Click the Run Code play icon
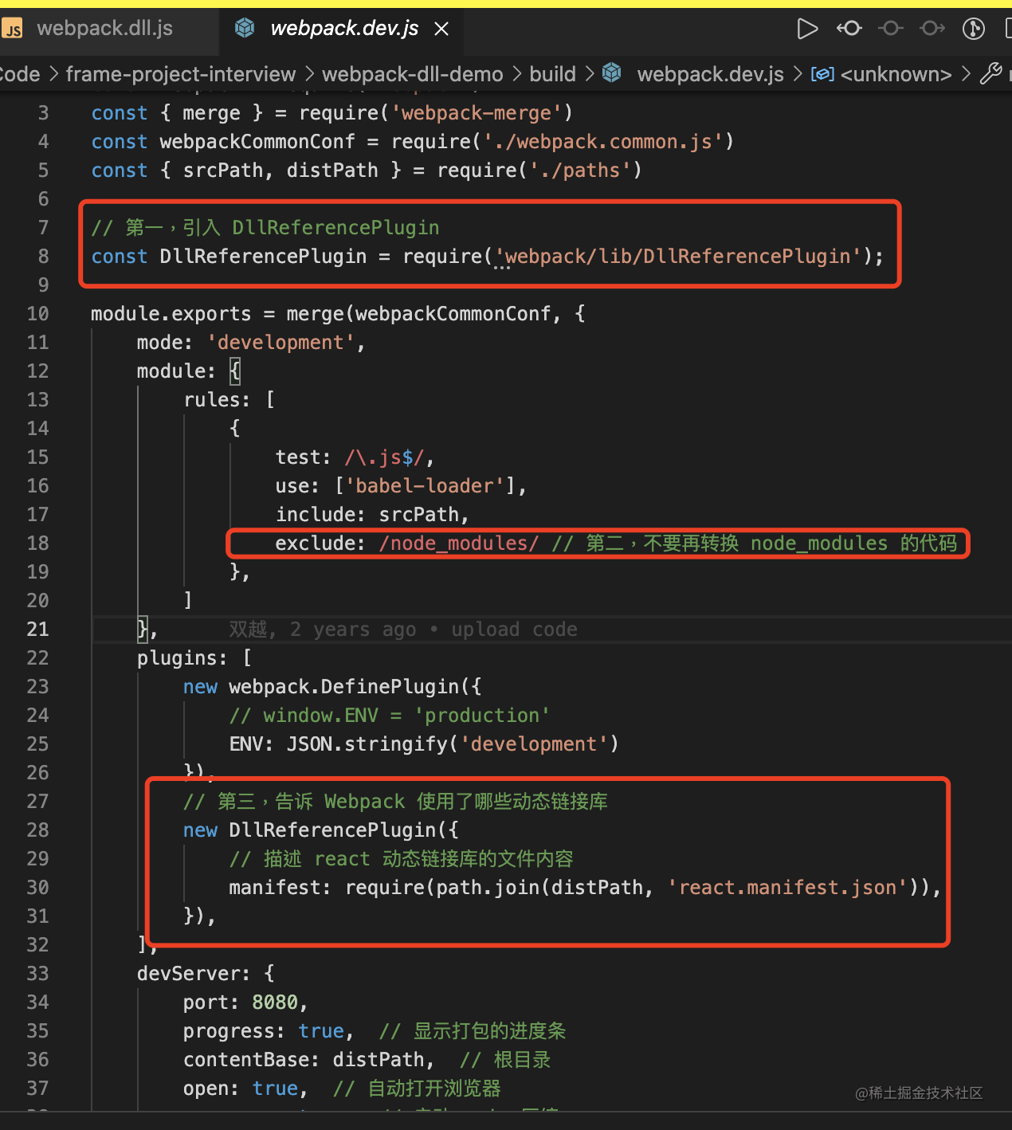This screenshot has height=1130, width=1012. click(807, 29)
